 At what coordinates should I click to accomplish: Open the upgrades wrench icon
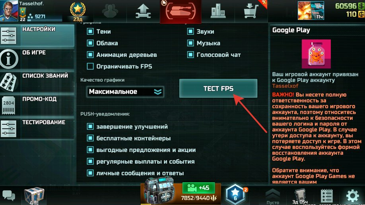point(143,11)
